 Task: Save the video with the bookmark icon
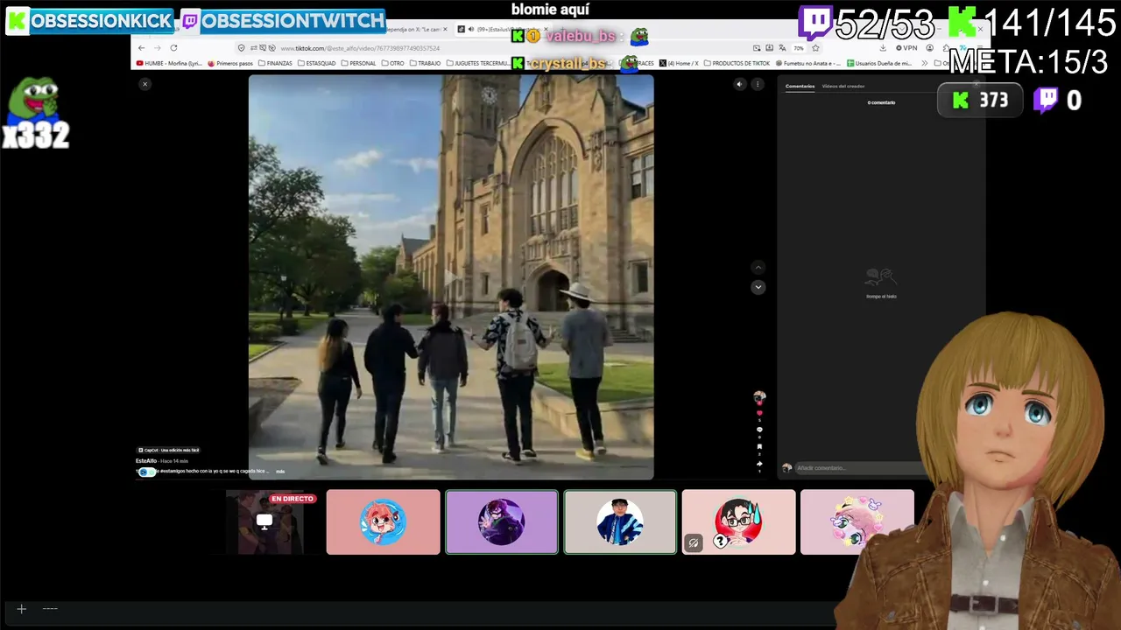click(759, 447)
